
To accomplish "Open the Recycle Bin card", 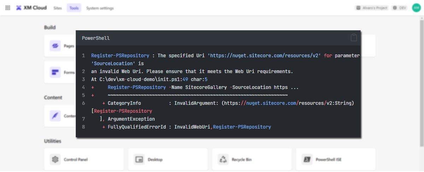I will (x=252, y=160).
